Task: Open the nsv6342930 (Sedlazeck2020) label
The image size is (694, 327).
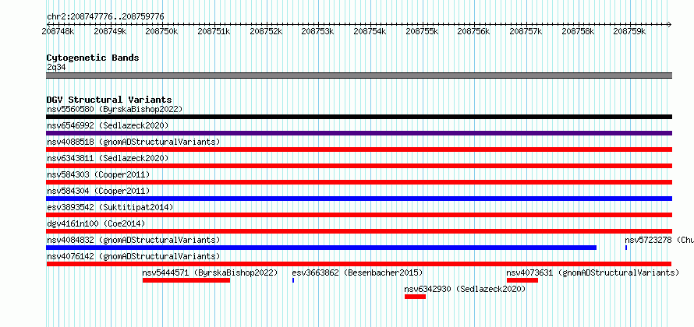Action: 466,289
